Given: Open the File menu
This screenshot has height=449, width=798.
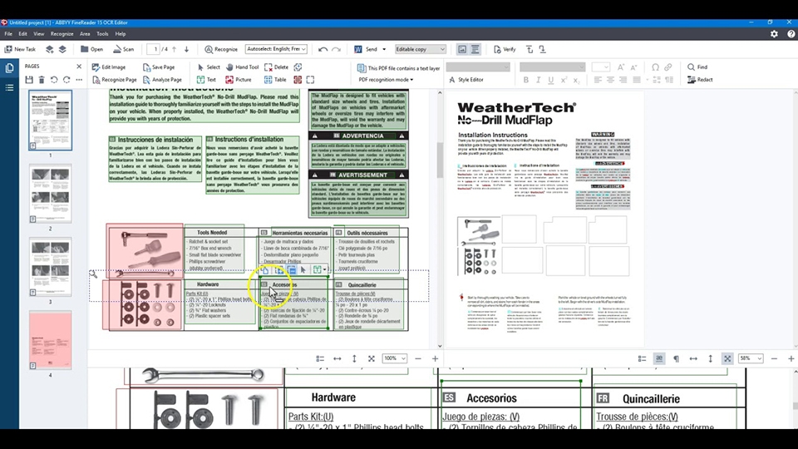Looking at the screenshot, I should (8, 34).
